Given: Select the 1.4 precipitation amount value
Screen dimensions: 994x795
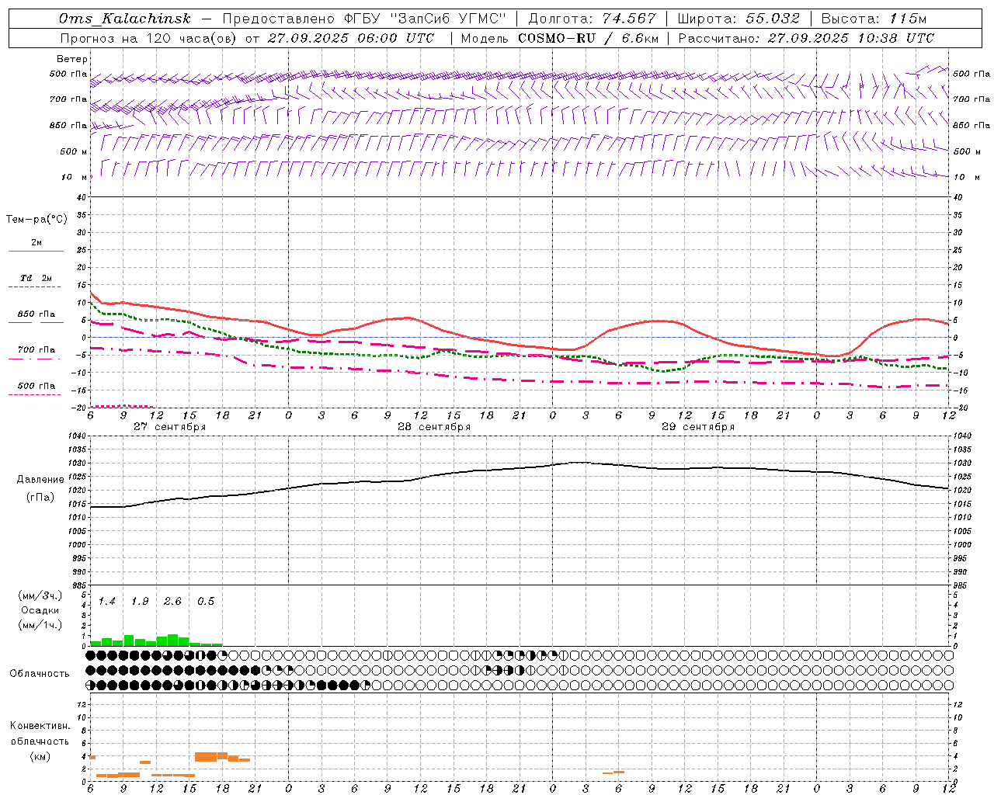Looking at the screenshot, I should (x=106, y=602).
